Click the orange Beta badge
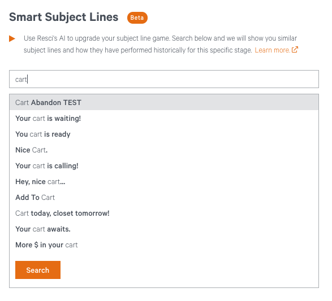332x301 pixels. (137, 18)
